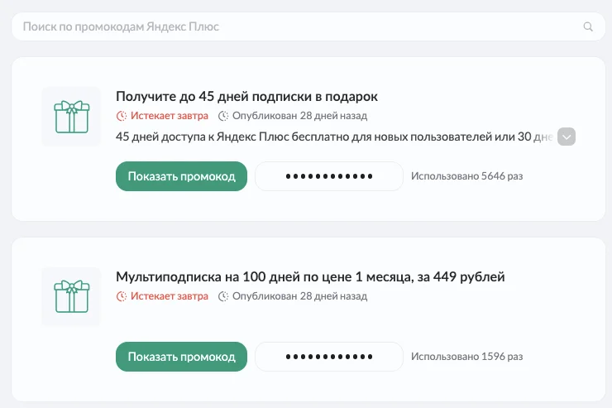Viewport: 612px width, 408px height.
Task: Show promo code for 45-day gift subscription
Action: click(x=181, y=176)
